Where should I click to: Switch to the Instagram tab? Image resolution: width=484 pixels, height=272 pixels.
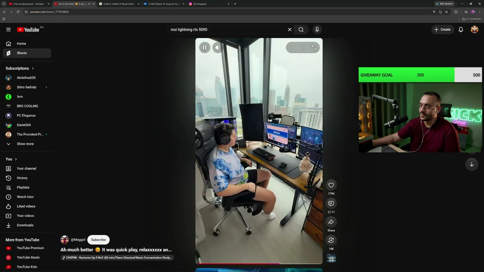pos(209,4)
